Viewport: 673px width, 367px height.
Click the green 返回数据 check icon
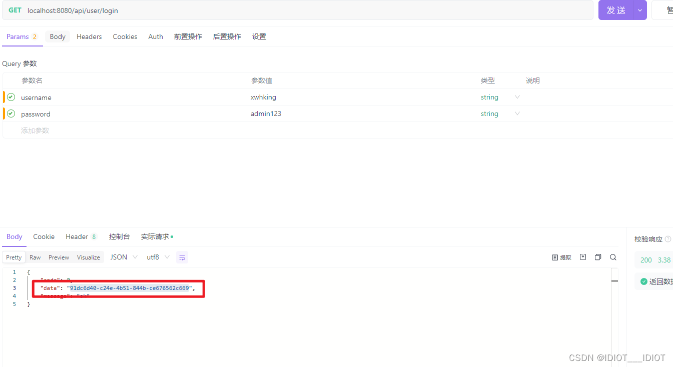tap(643, 281)
